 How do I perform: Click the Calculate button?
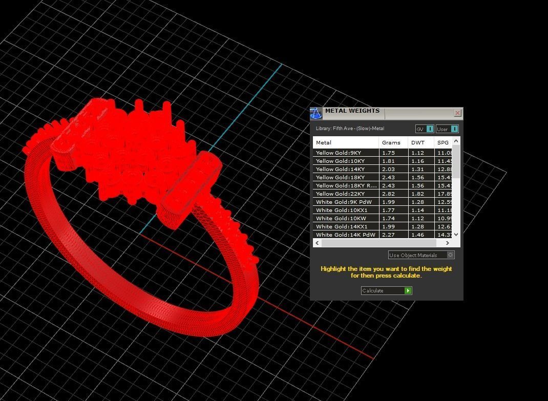pos(387,290)
